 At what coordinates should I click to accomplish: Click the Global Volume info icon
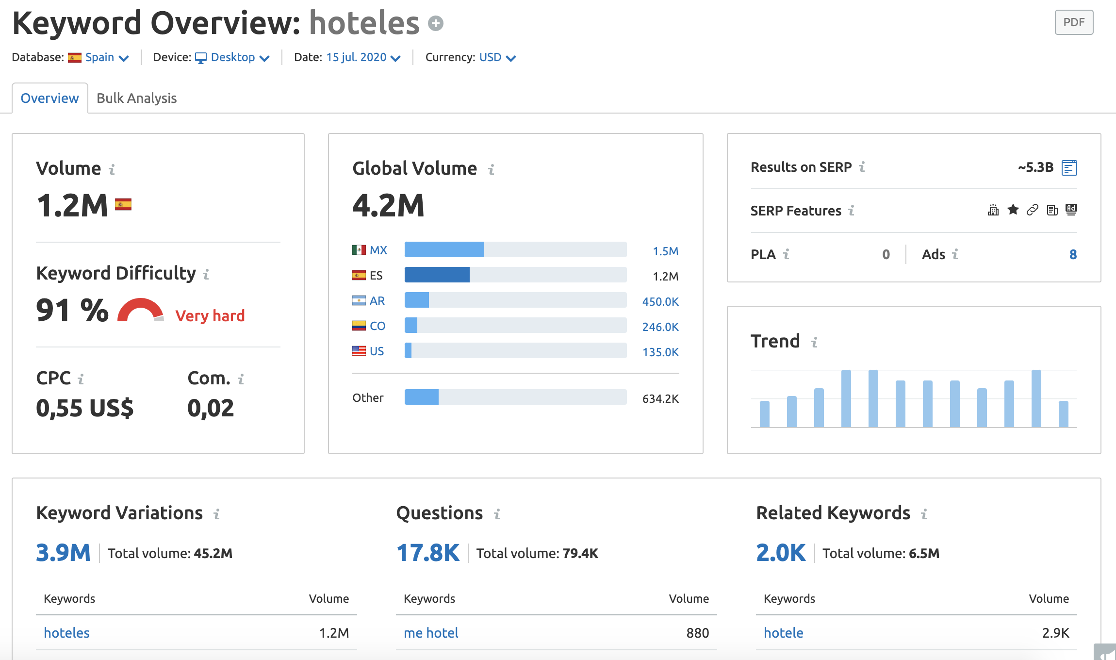[491, 170]
